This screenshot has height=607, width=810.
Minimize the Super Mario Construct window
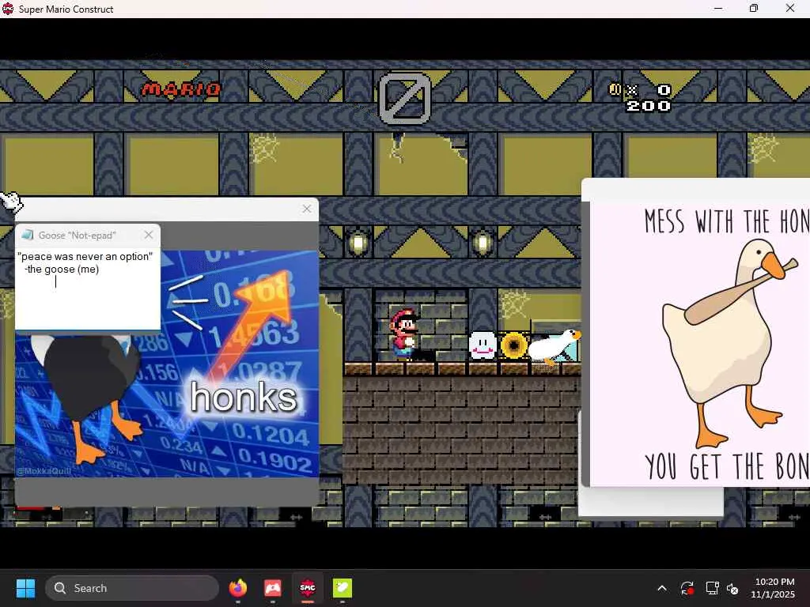click(718, 9)
